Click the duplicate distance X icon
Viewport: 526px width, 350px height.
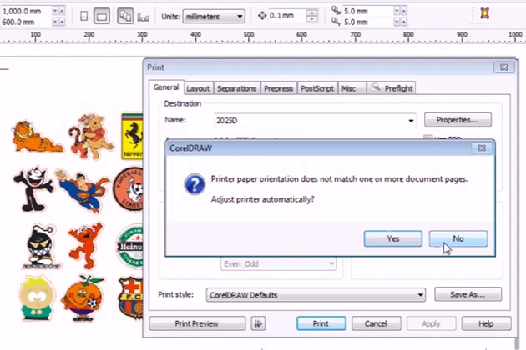pyautogui.click(x=336, y=10)
